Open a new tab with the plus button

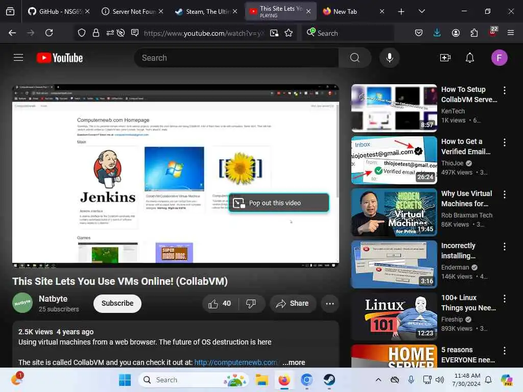401,12
